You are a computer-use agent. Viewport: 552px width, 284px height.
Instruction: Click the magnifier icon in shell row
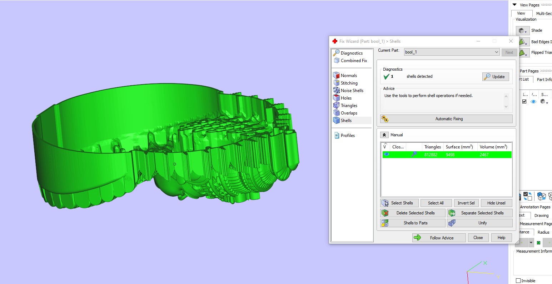click(414, 154)
